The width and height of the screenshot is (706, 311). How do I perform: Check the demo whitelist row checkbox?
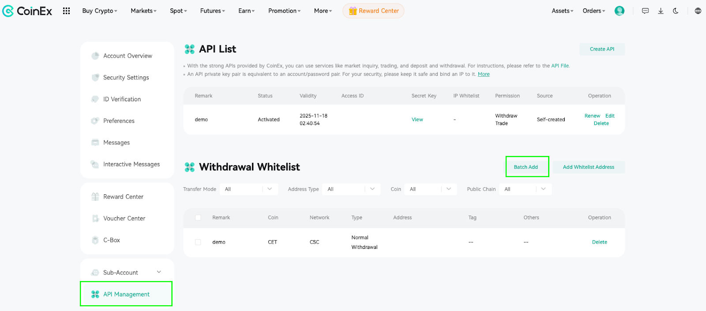coord(198,242)
